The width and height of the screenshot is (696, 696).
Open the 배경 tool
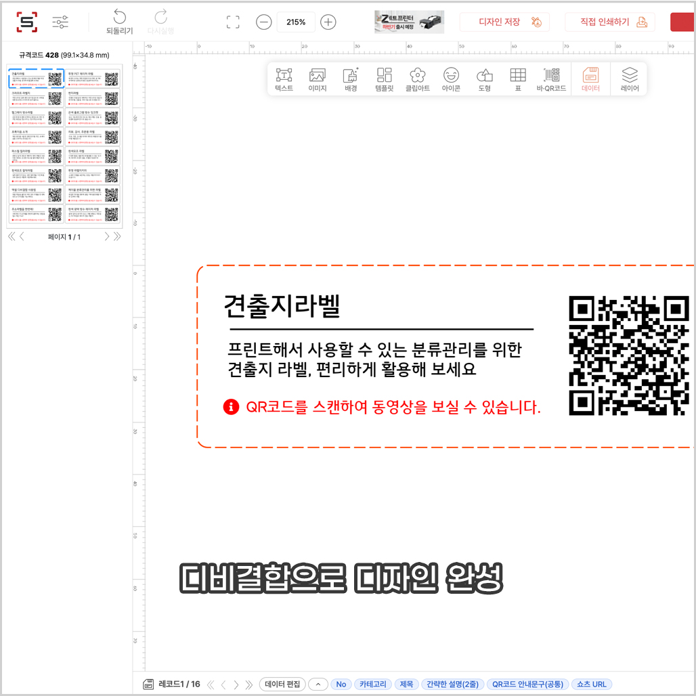[351, 79]
